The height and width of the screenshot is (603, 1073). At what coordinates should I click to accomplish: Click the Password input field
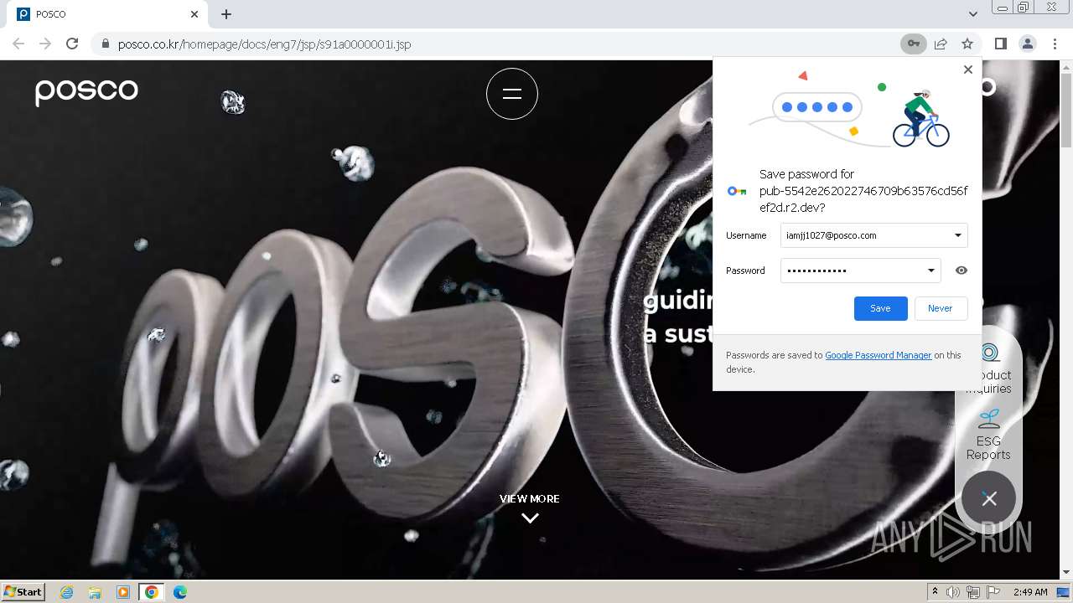point(861,271)
